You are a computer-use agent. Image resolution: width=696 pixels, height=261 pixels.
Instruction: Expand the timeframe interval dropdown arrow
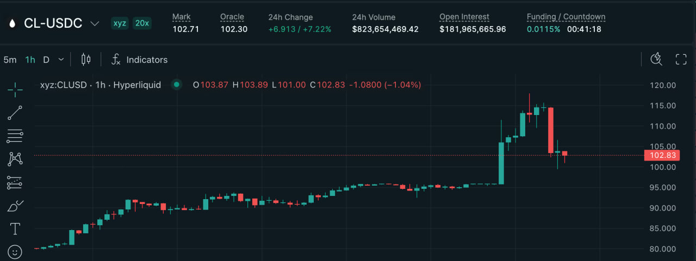[61, 60]
